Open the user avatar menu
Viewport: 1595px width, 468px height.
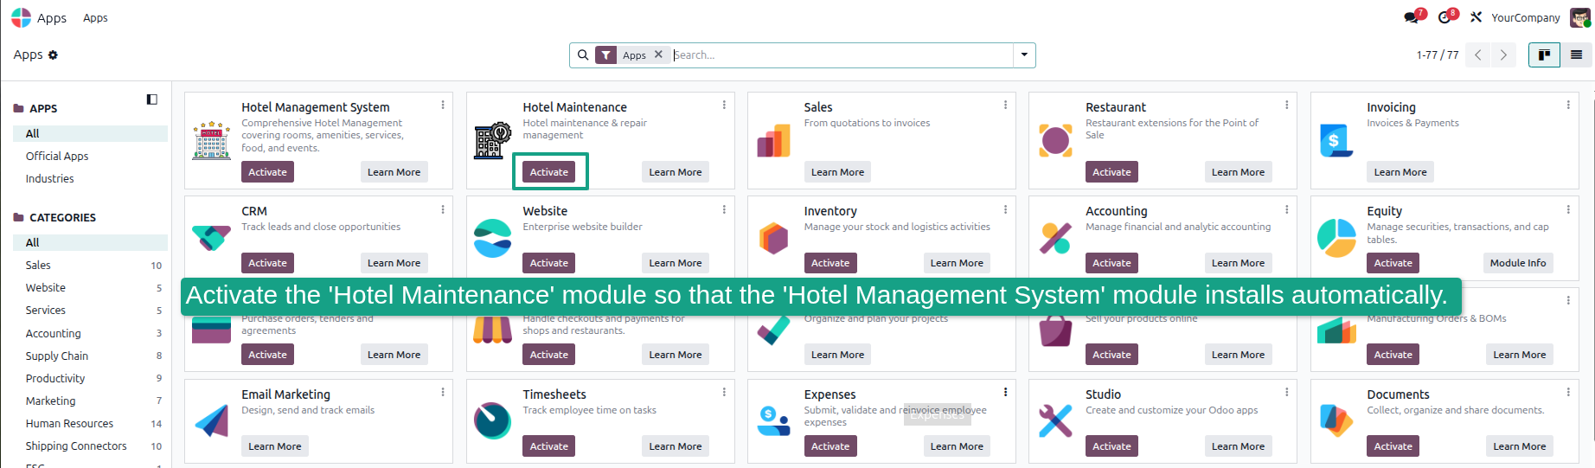(1579, 17)
